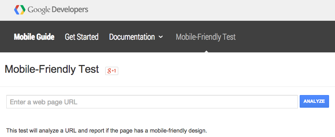Select the Mobile-Friendly Test tab
Image resolution: width=335 pixels, height=137 pixels.
click(x=206, y=37)
